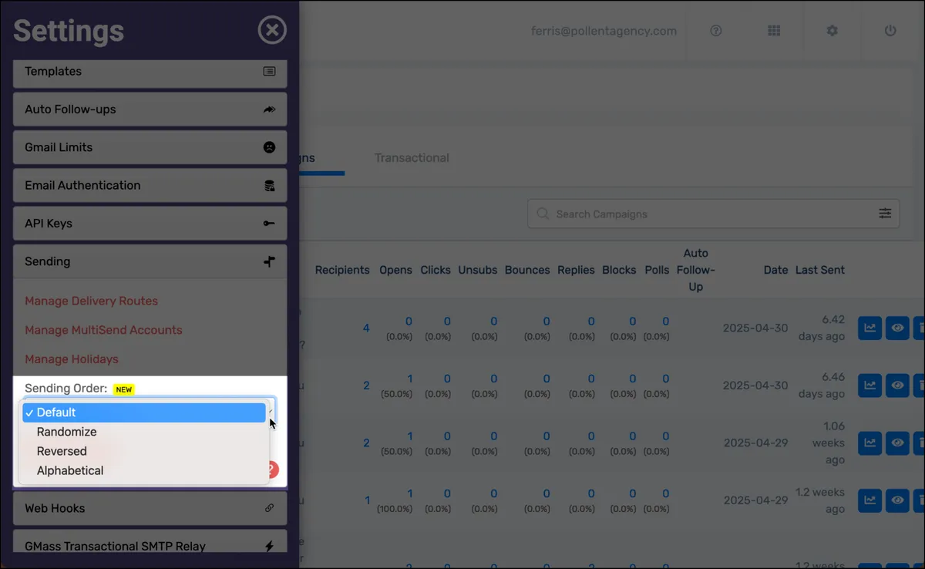View chart report for first campaign row
The height and width of the screenshot is (569, 925).
coord(869,328)
